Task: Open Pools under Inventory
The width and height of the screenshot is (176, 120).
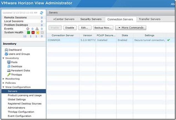Action: tap(14, 62)
